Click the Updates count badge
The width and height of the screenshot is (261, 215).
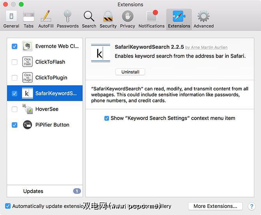click(77, 191)
